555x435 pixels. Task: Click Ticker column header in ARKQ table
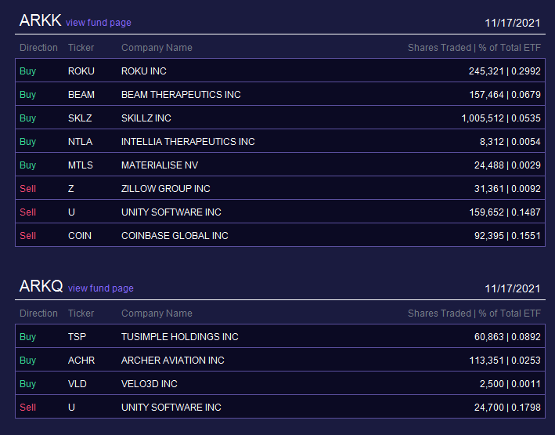81,314
